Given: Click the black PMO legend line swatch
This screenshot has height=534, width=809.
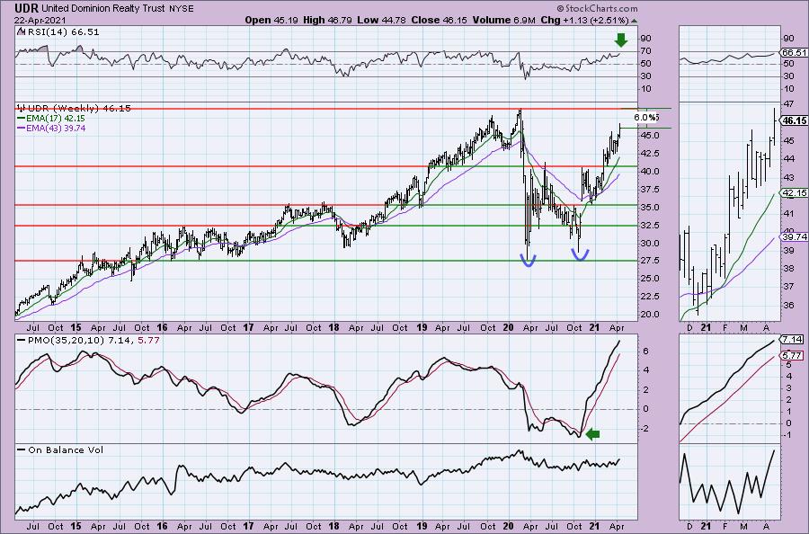Looking at the screenshot, I should [22, 341].
